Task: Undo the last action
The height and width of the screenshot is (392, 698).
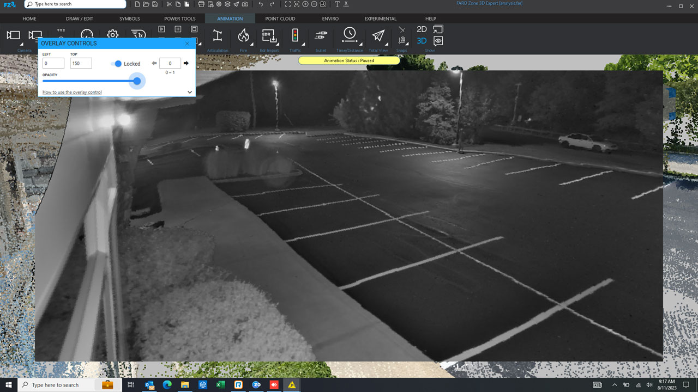Action: [x=261, y=4]
